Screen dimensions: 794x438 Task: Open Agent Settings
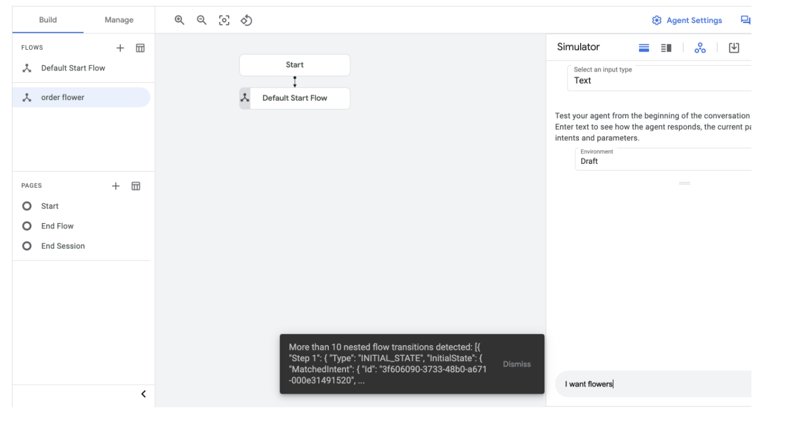(x=687, y=21)
